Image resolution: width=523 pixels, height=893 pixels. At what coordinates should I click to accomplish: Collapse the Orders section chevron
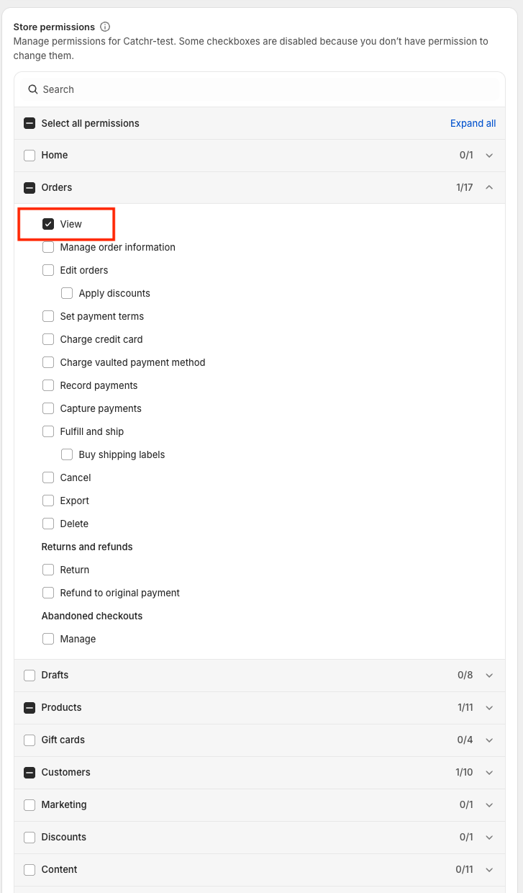tap(489, 187)
